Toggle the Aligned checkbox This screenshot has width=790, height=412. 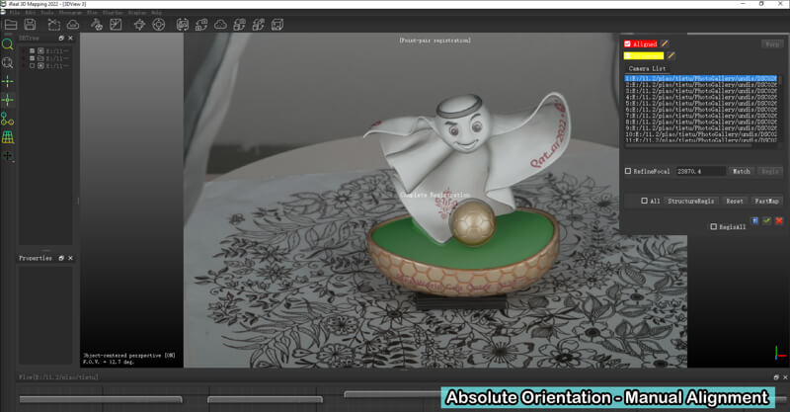click(627, 43)
